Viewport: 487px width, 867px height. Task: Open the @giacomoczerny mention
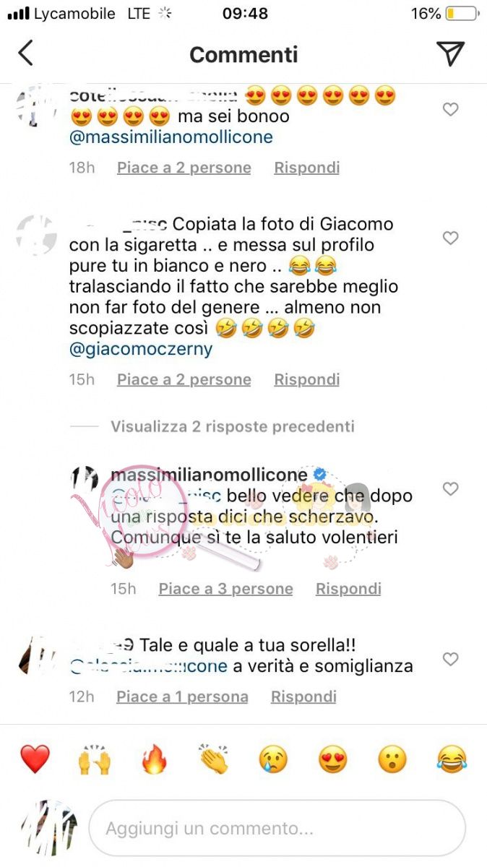point(141,349)
